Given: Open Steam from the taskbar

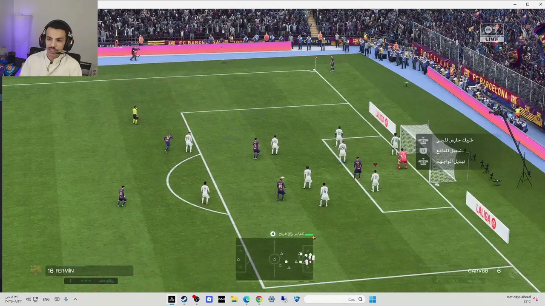Looking at the screenshot, I should (x=184, y=299).
